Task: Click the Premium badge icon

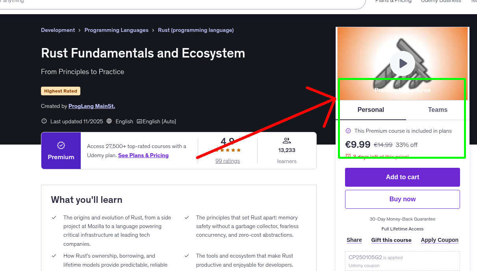Action: pyautogui.click(x=61, y=145)
